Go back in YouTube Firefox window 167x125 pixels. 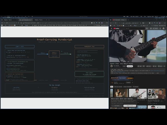pos(111,23)
